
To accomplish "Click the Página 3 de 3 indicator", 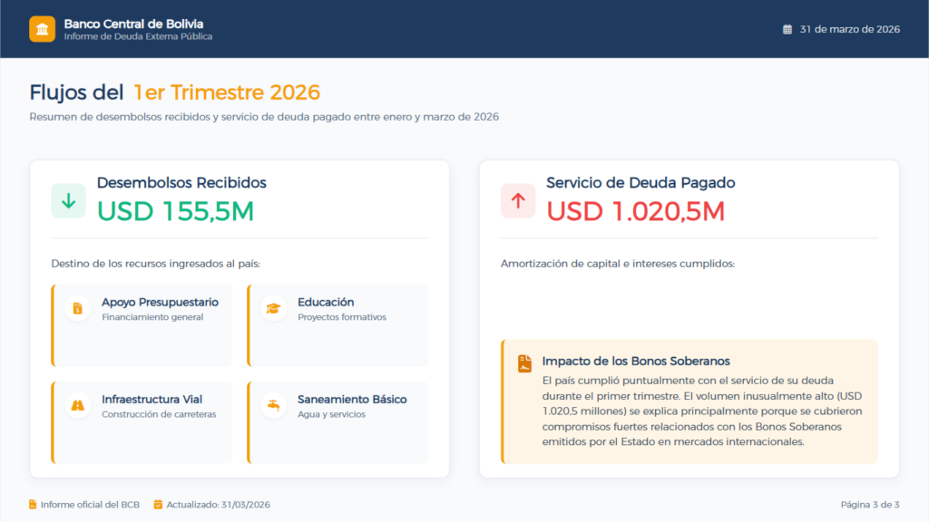I will tap(869, 505).
